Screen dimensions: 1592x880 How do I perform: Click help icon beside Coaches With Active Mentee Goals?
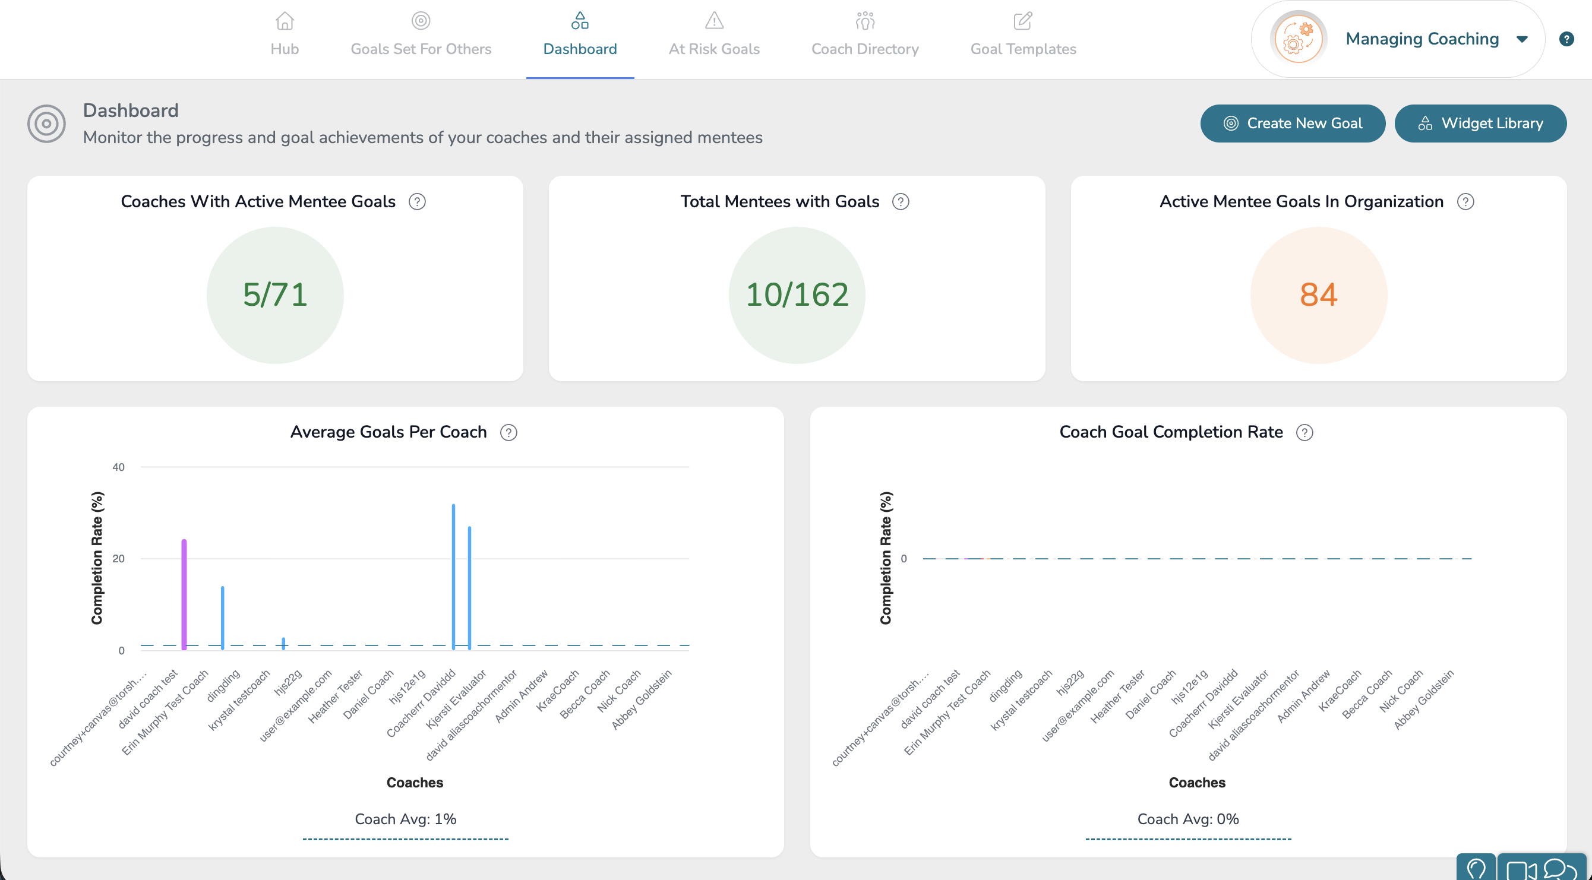coord(417,201)
